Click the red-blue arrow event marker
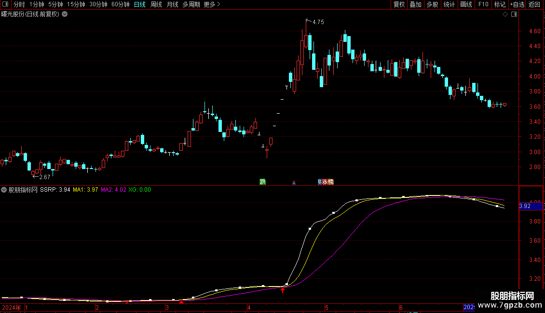Screen dimensions: 545x313 point(294,183)
